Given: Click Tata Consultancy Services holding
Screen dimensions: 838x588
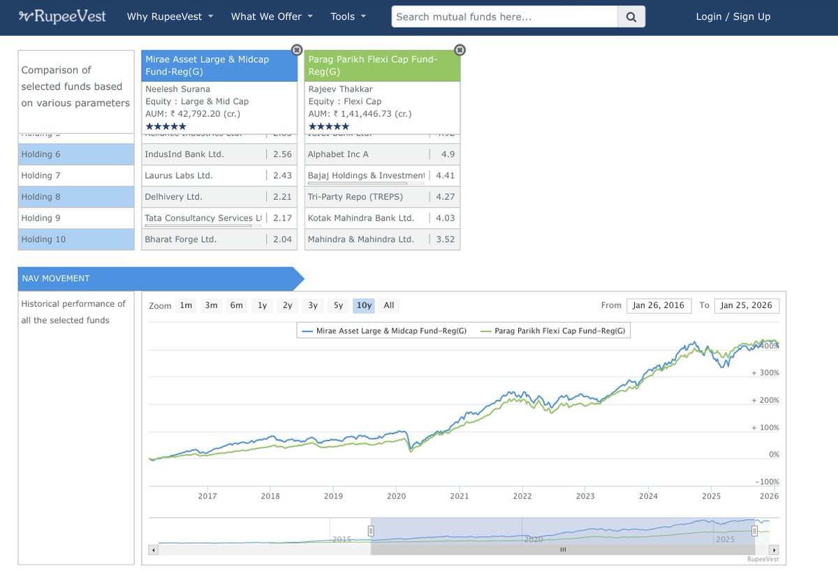Looking at the screenshot, I should (203, 218).
